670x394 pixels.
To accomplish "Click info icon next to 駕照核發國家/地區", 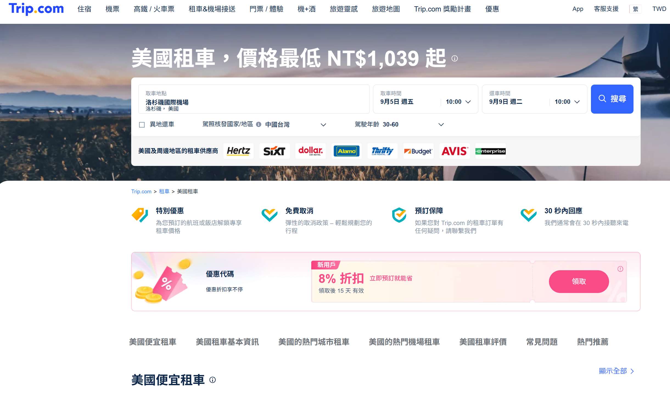I will click(258, 125).
